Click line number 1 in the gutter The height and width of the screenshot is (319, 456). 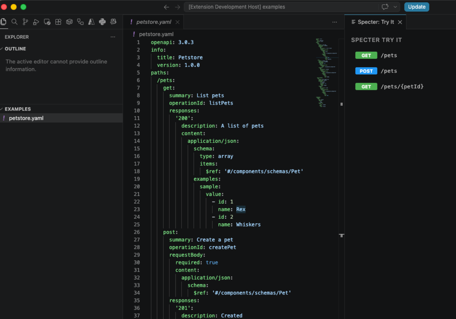(138, 42)
